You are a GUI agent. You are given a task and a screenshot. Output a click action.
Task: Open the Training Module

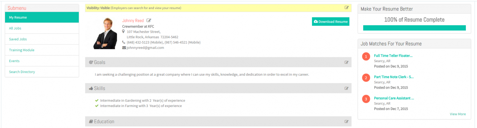[x=42, y=50]
